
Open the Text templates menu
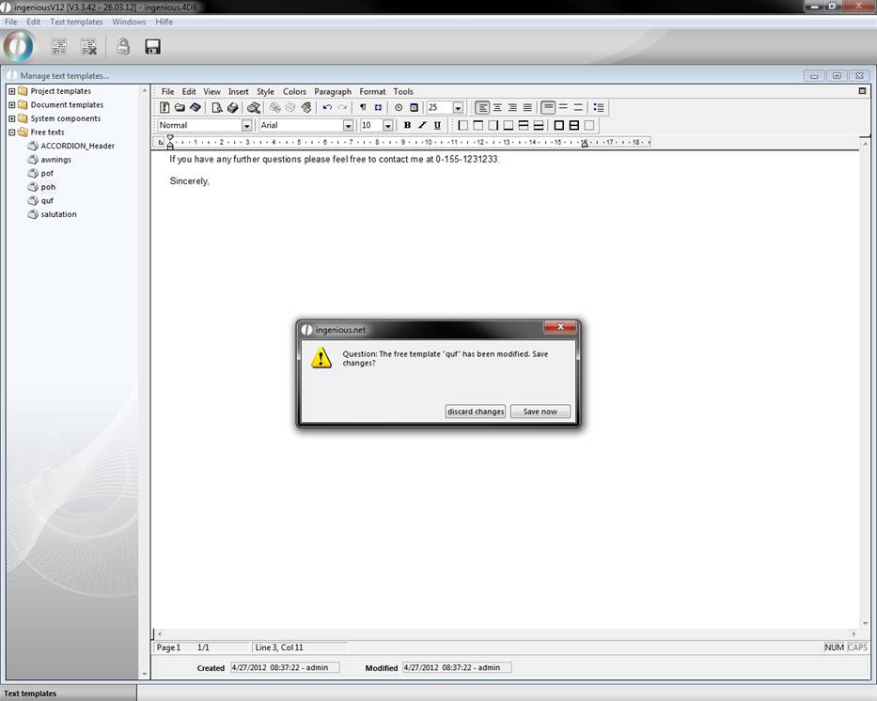point(76,22)
